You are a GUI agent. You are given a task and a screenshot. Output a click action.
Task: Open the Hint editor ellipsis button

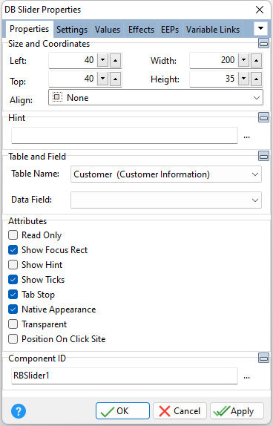pyautogui.click(x=246, y=137)
